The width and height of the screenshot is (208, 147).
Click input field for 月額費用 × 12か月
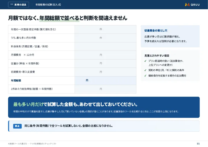click(105, 55)
